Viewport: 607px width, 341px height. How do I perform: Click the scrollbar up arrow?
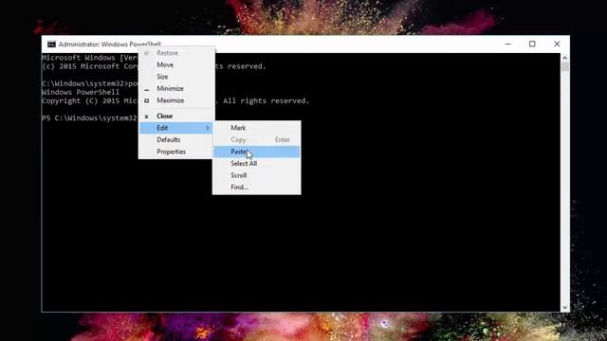tap(565, 58)
